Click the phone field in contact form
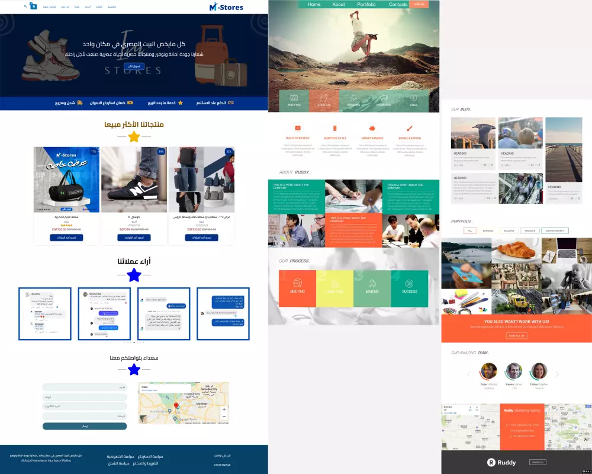 coord(85,397)
